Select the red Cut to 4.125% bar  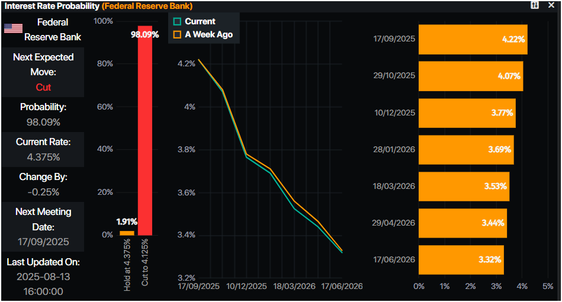[145, 130]
